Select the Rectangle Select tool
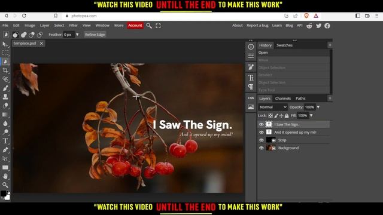This screenshot has width=383, height=215. tap(5, 53)
